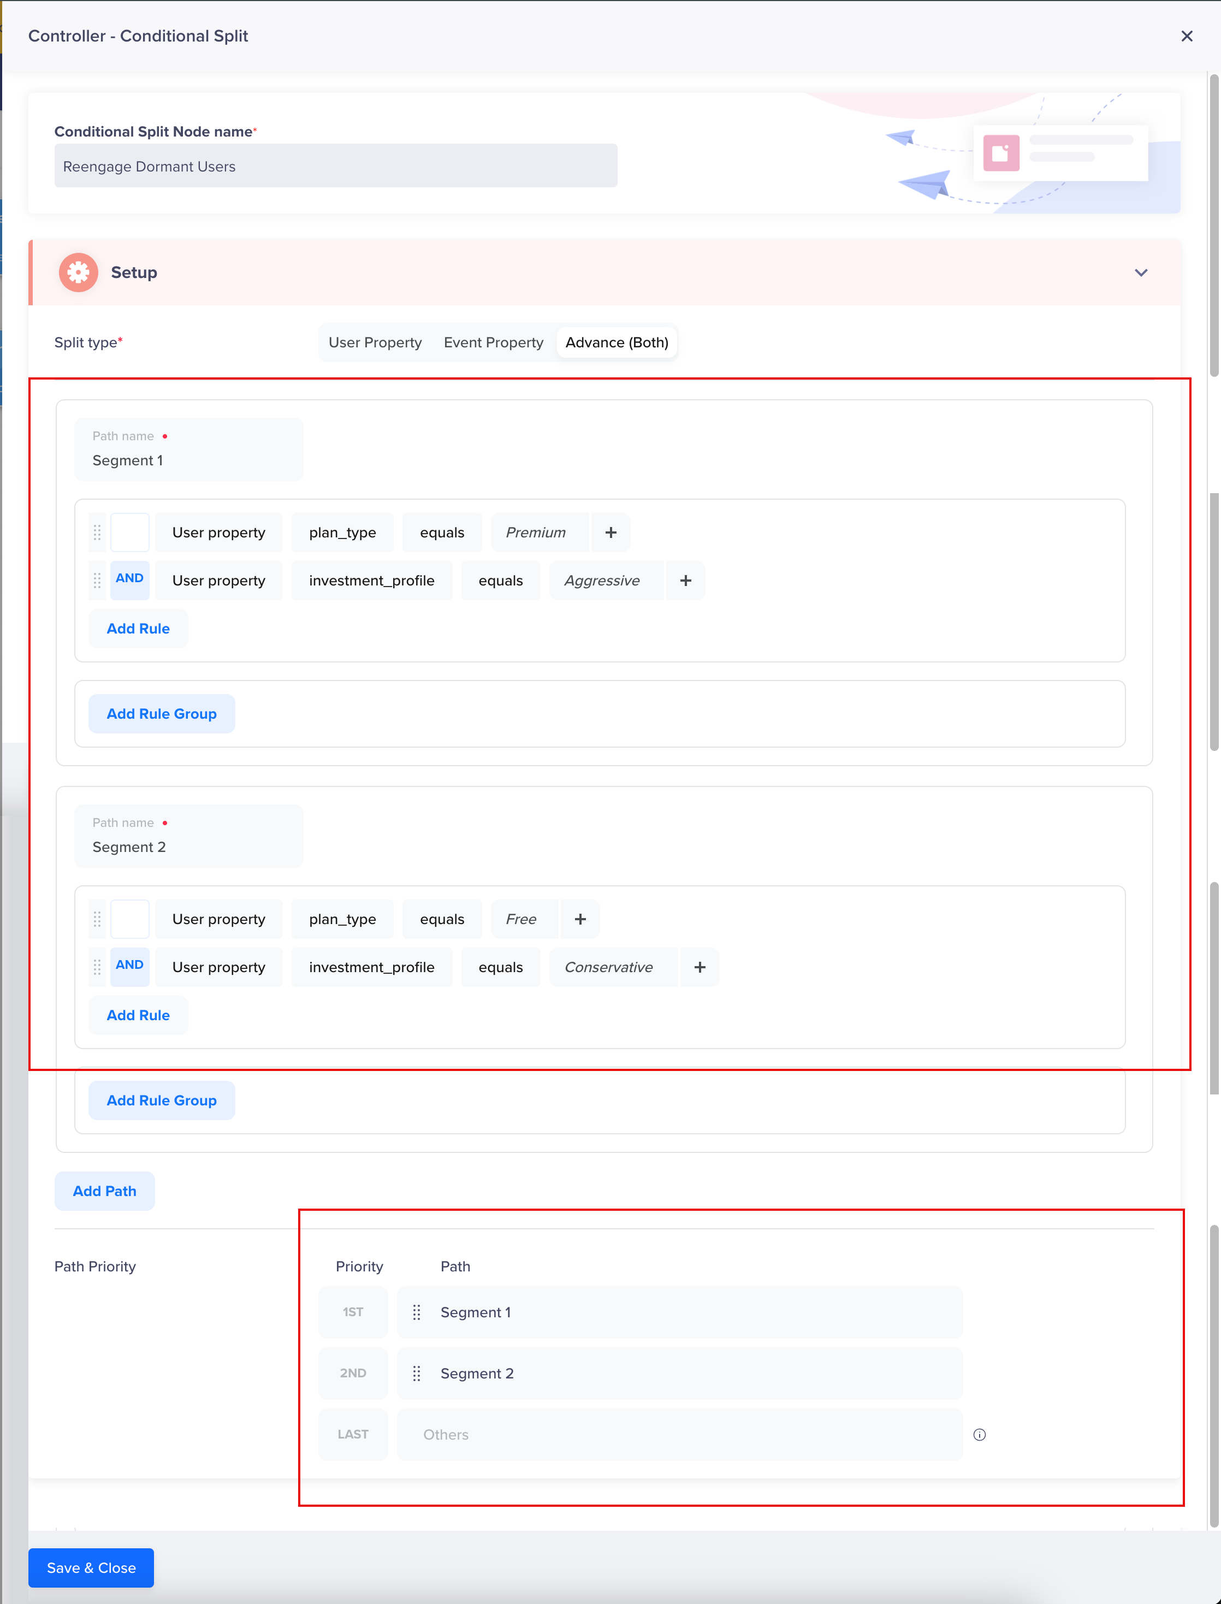Switch to the Event Property split type
This screenshot has height=1604, width=1221.
[494, 341]
